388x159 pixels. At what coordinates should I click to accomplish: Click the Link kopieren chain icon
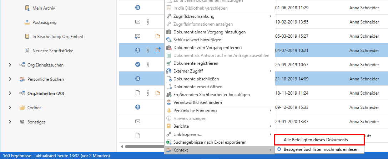tap(169, 134)
